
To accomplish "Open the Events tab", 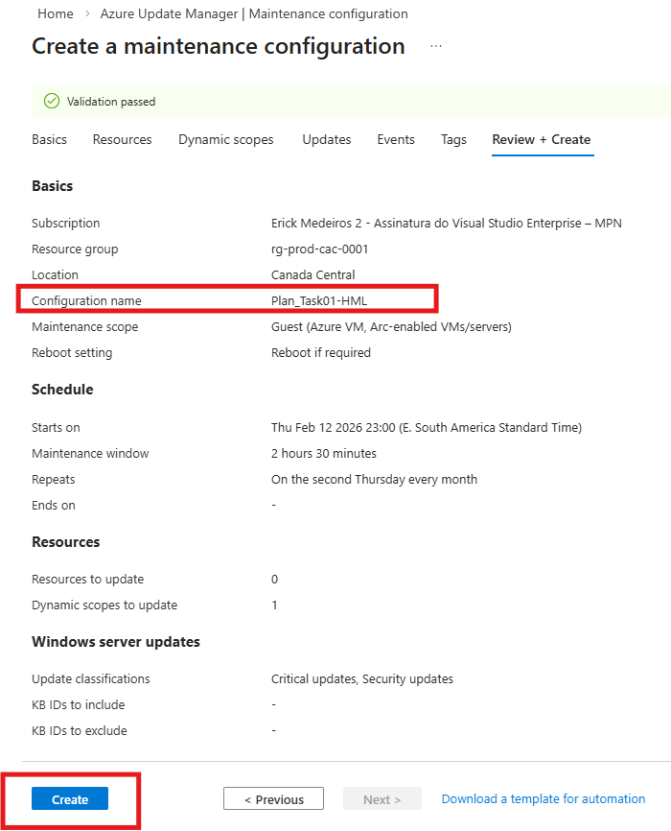I will point(396,140).
